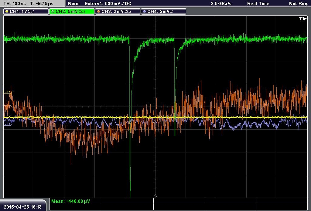The height and width of the screenshot is (211, 311).
Task: Click the green ring in CH2 tab
Action: [x=53, y=12]
